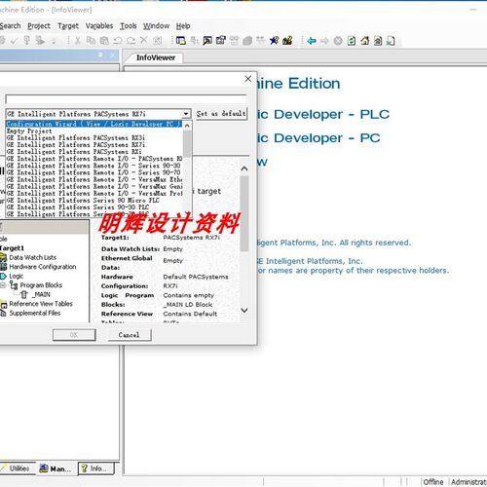
Task: Choose Series 90-30 PLC template
Action: pyautogui.click(x=94, y=207)
